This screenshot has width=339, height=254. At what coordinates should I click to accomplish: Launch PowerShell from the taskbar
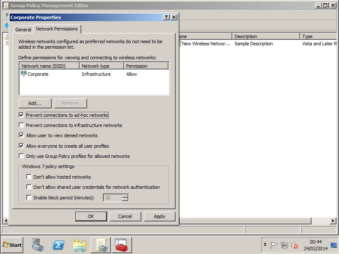(58, 245)
